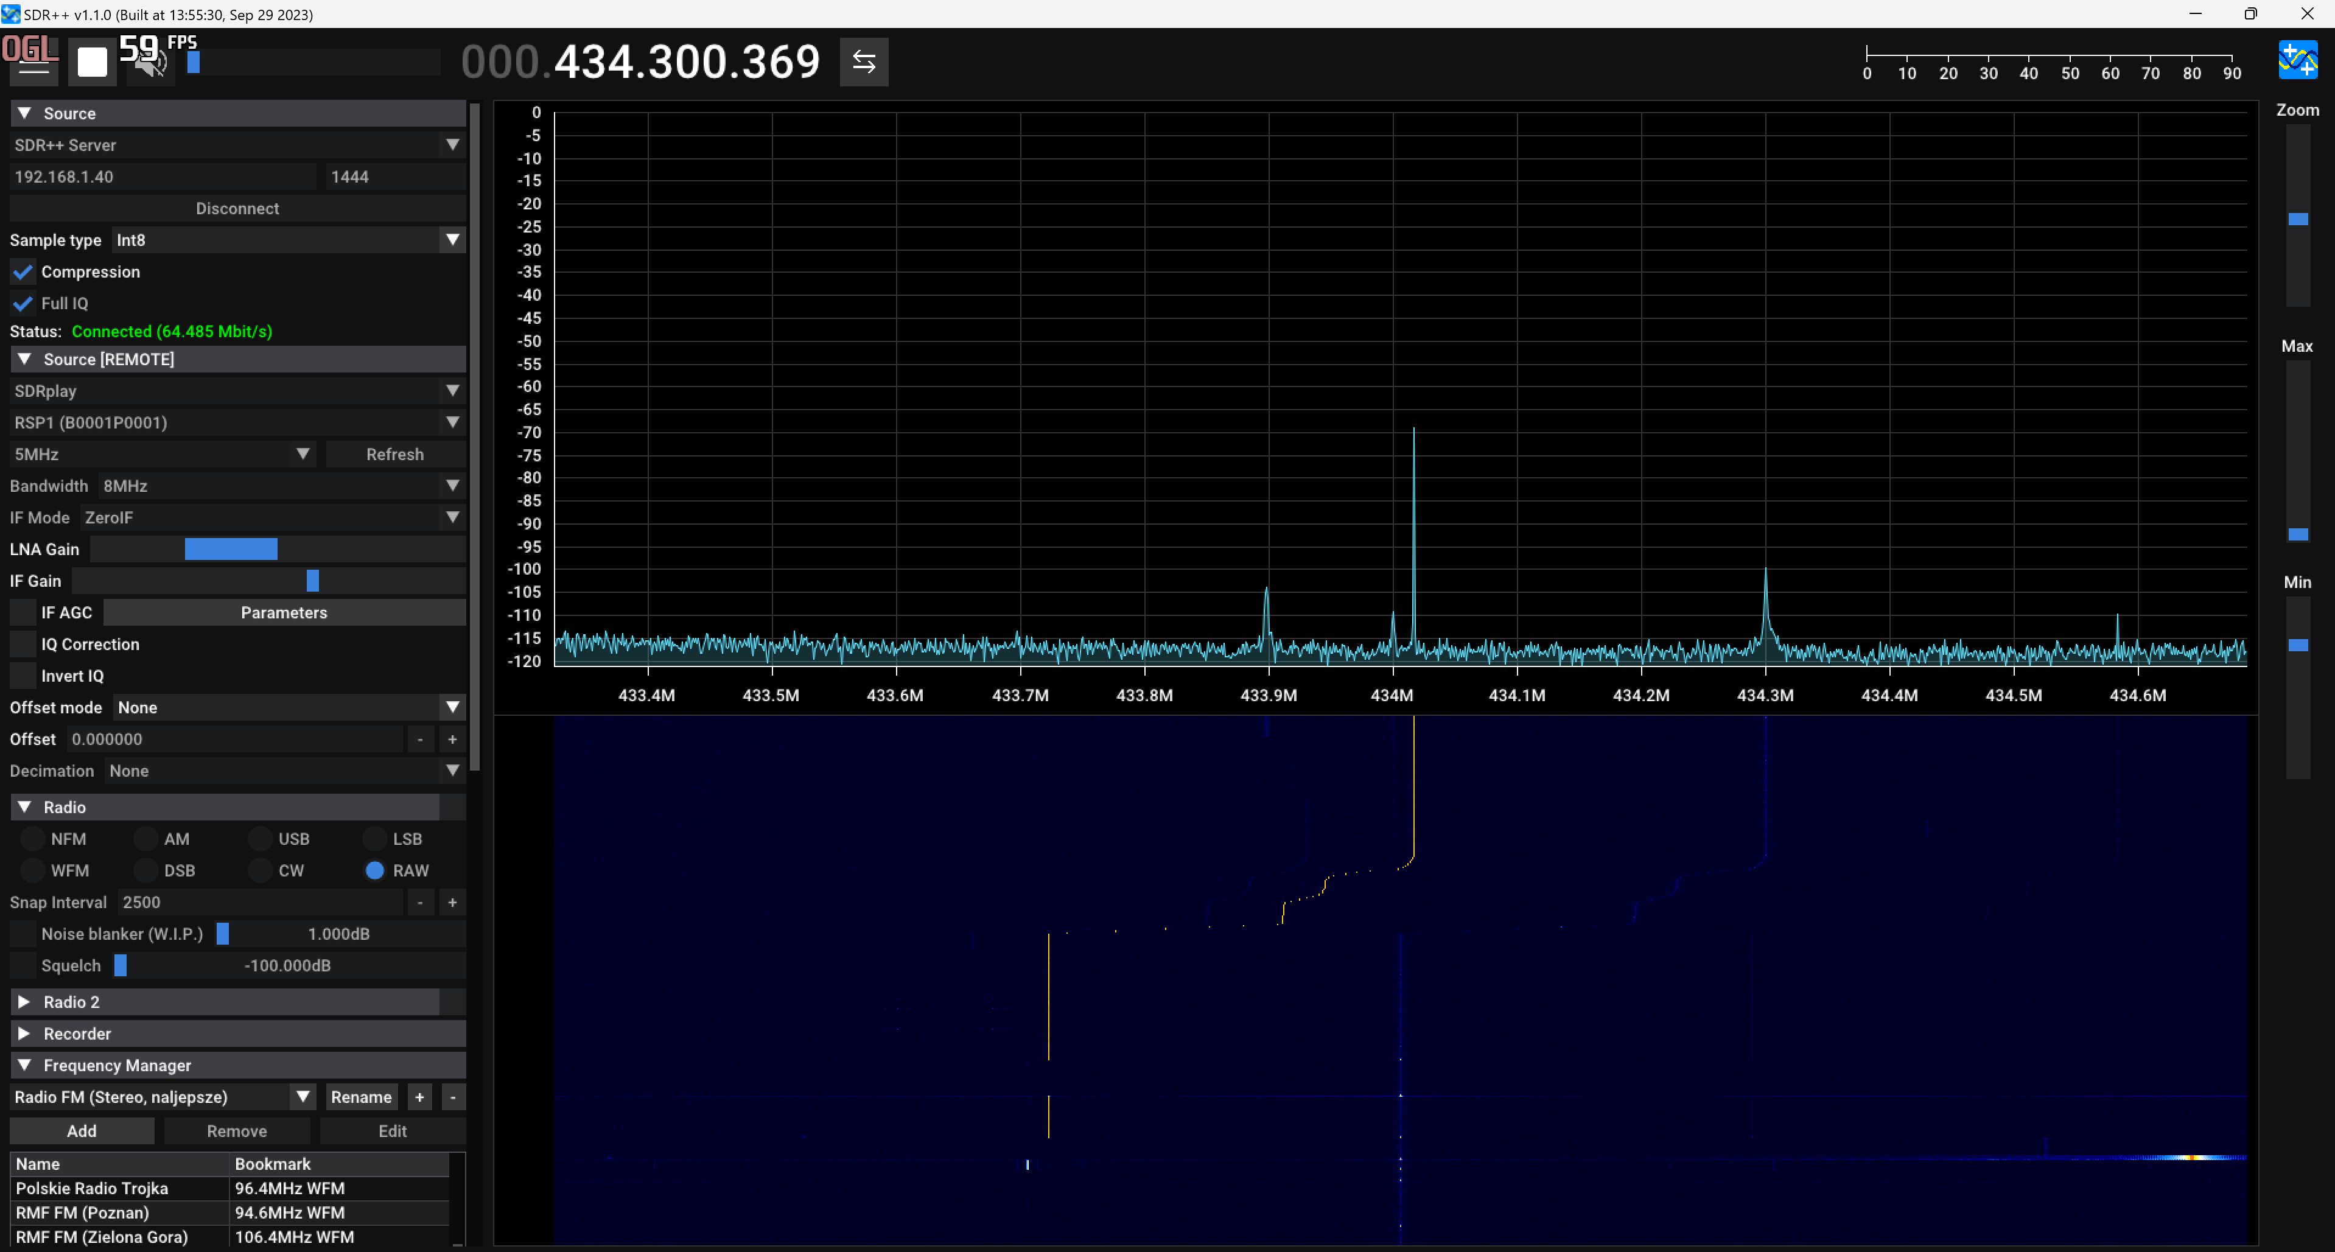Disable the Compression checkbox
This screenshot has width=2335, height=1252.
24,272
